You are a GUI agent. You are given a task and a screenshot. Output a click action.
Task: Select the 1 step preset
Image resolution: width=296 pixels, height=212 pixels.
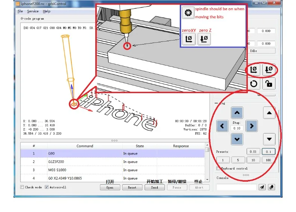pos(223,160)
